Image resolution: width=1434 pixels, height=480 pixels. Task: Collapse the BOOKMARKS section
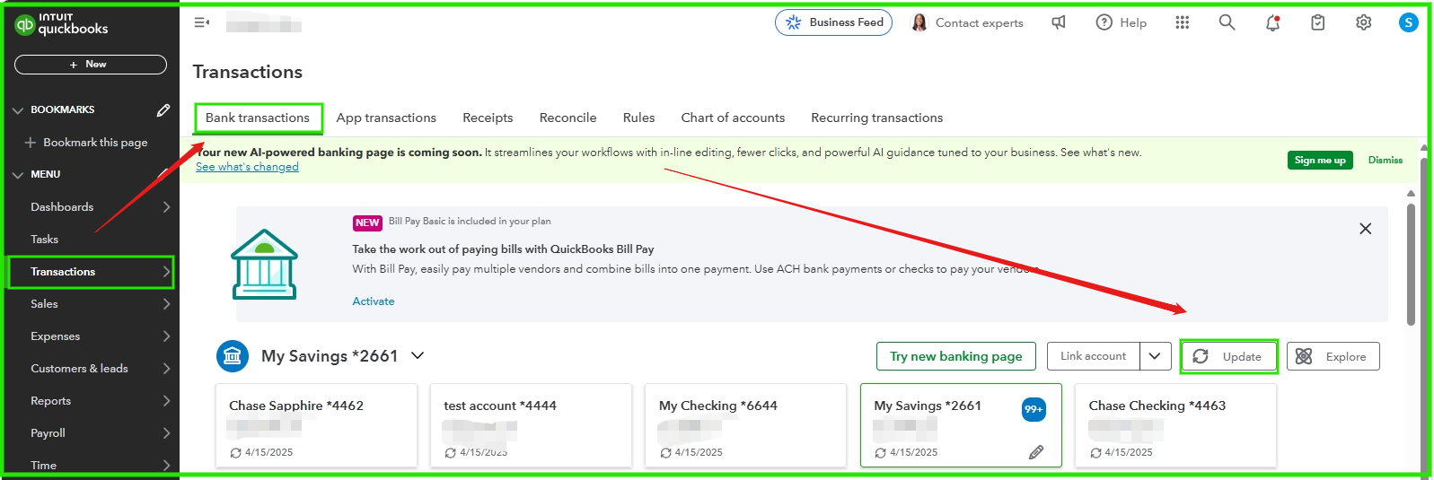pyautogui.click(x=18, y=110)
